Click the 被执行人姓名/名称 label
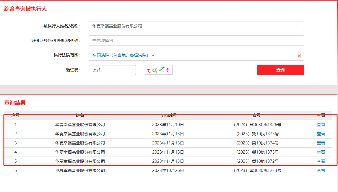Screen dimensions: 338x192 coord(61,26)
